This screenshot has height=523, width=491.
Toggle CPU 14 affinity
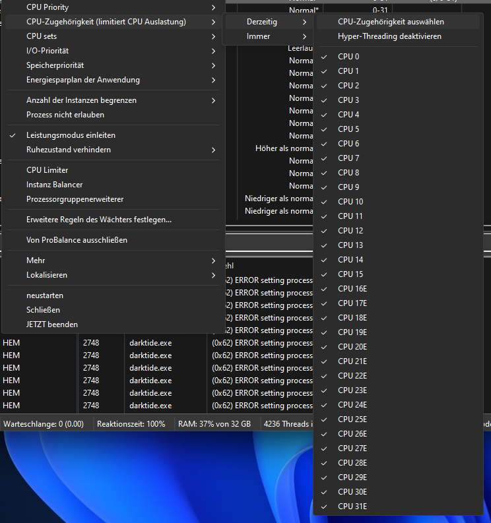point(398,260)
